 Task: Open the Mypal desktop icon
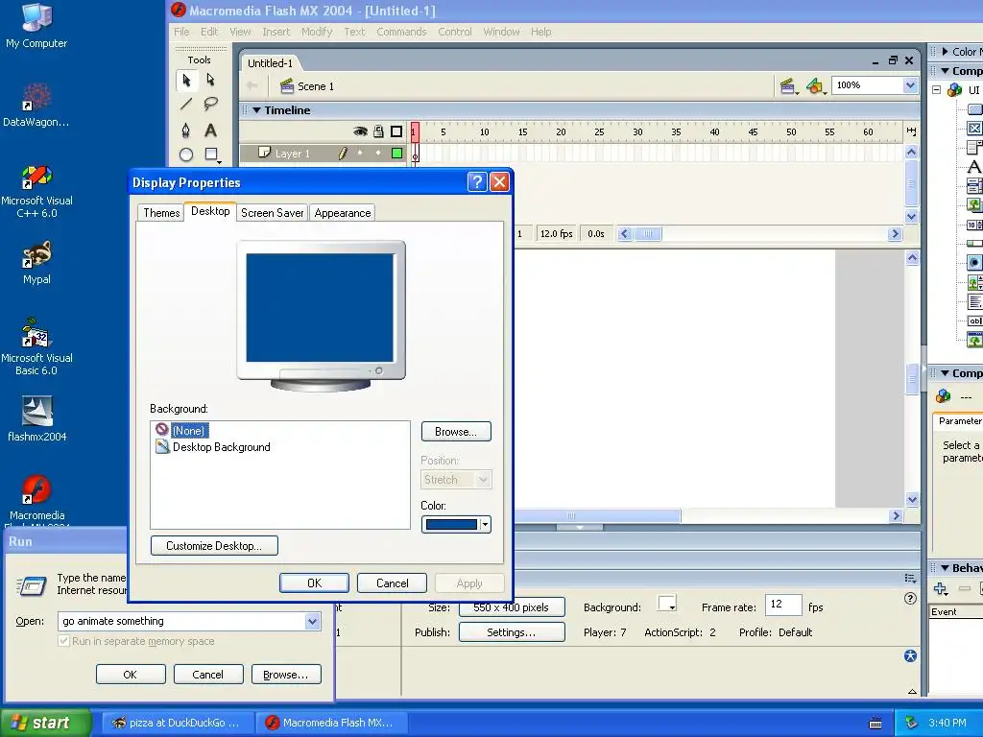[x=37, y=263]
